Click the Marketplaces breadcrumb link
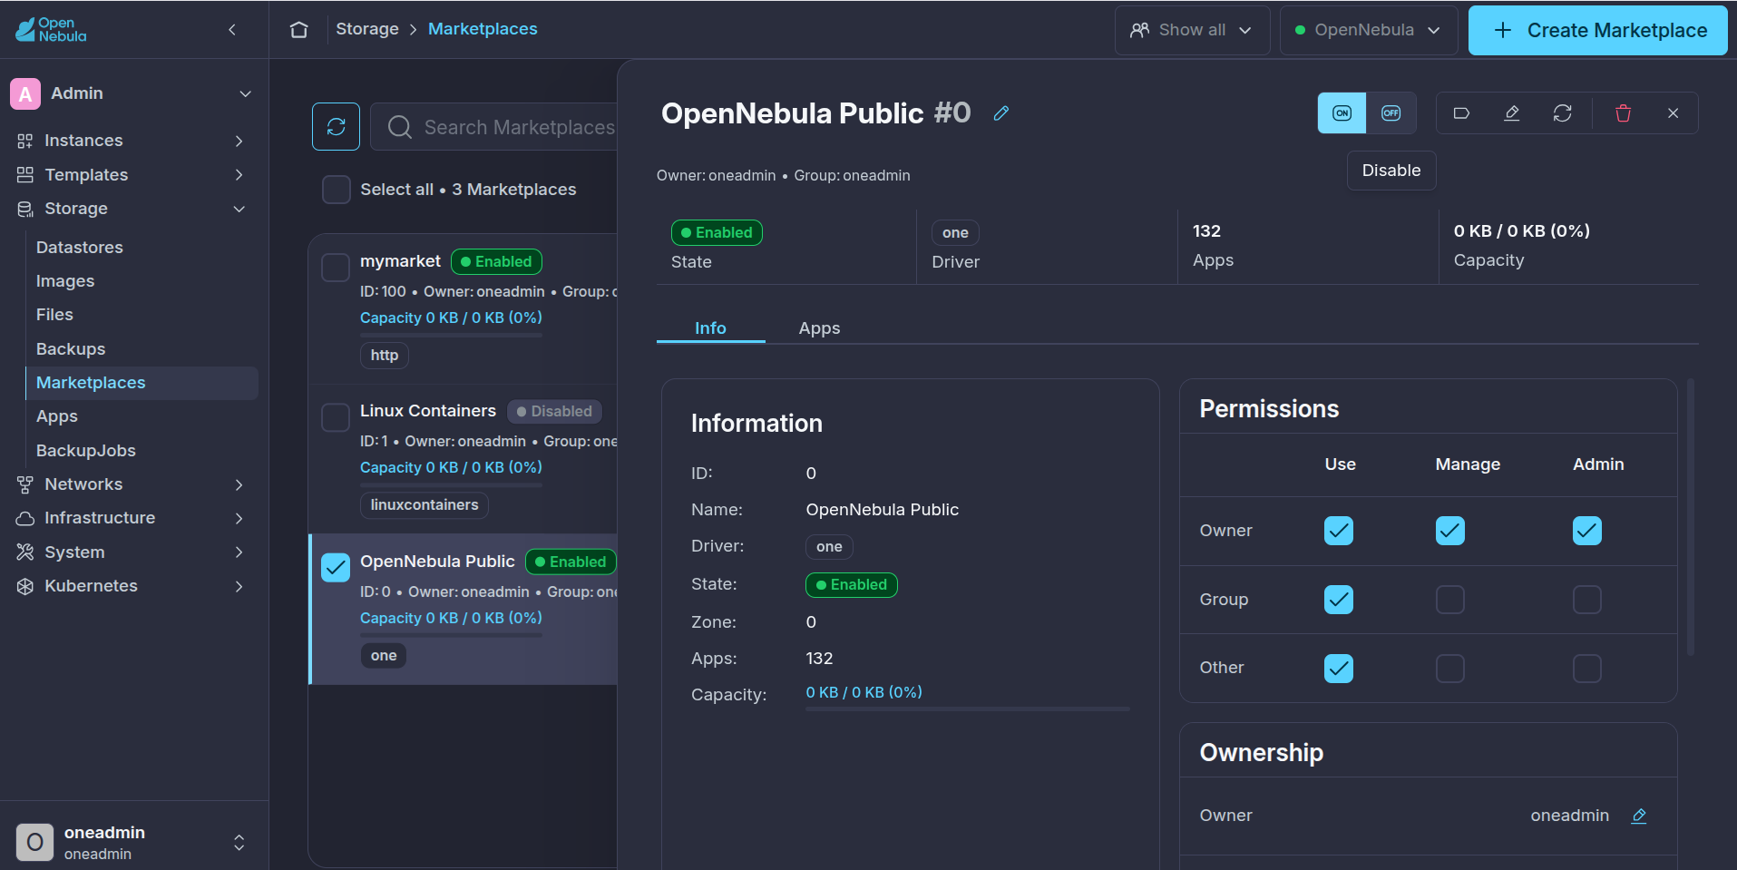 [483, 29]
